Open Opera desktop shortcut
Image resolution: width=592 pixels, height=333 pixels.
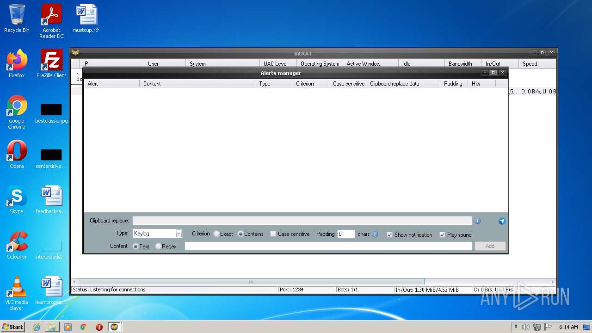click(x=17, y=154)
